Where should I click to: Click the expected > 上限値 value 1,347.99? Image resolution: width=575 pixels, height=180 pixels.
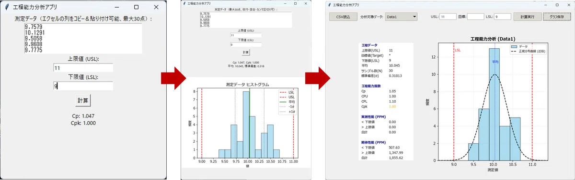click(x=396, y=152)
